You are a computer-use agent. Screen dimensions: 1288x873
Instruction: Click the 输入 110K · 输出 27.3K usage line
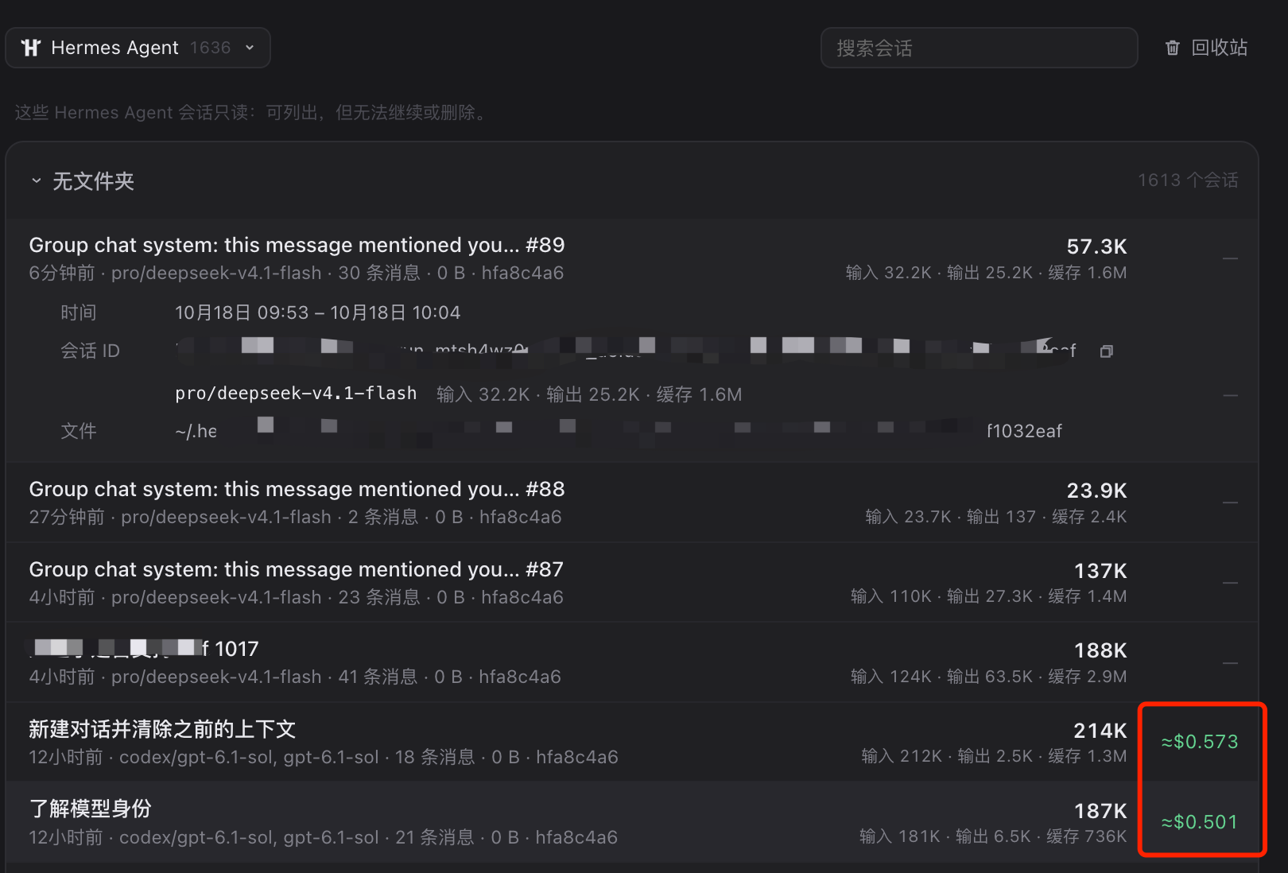pos(988,596)
